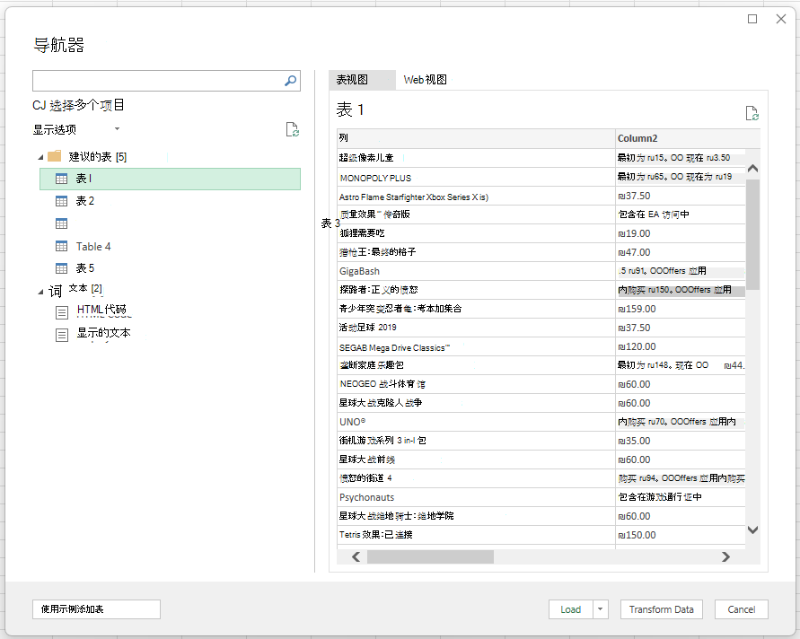The width and height of the screenshot is (800, 639).
Task: Click the Transform Data button
Action: click(661, 609)
